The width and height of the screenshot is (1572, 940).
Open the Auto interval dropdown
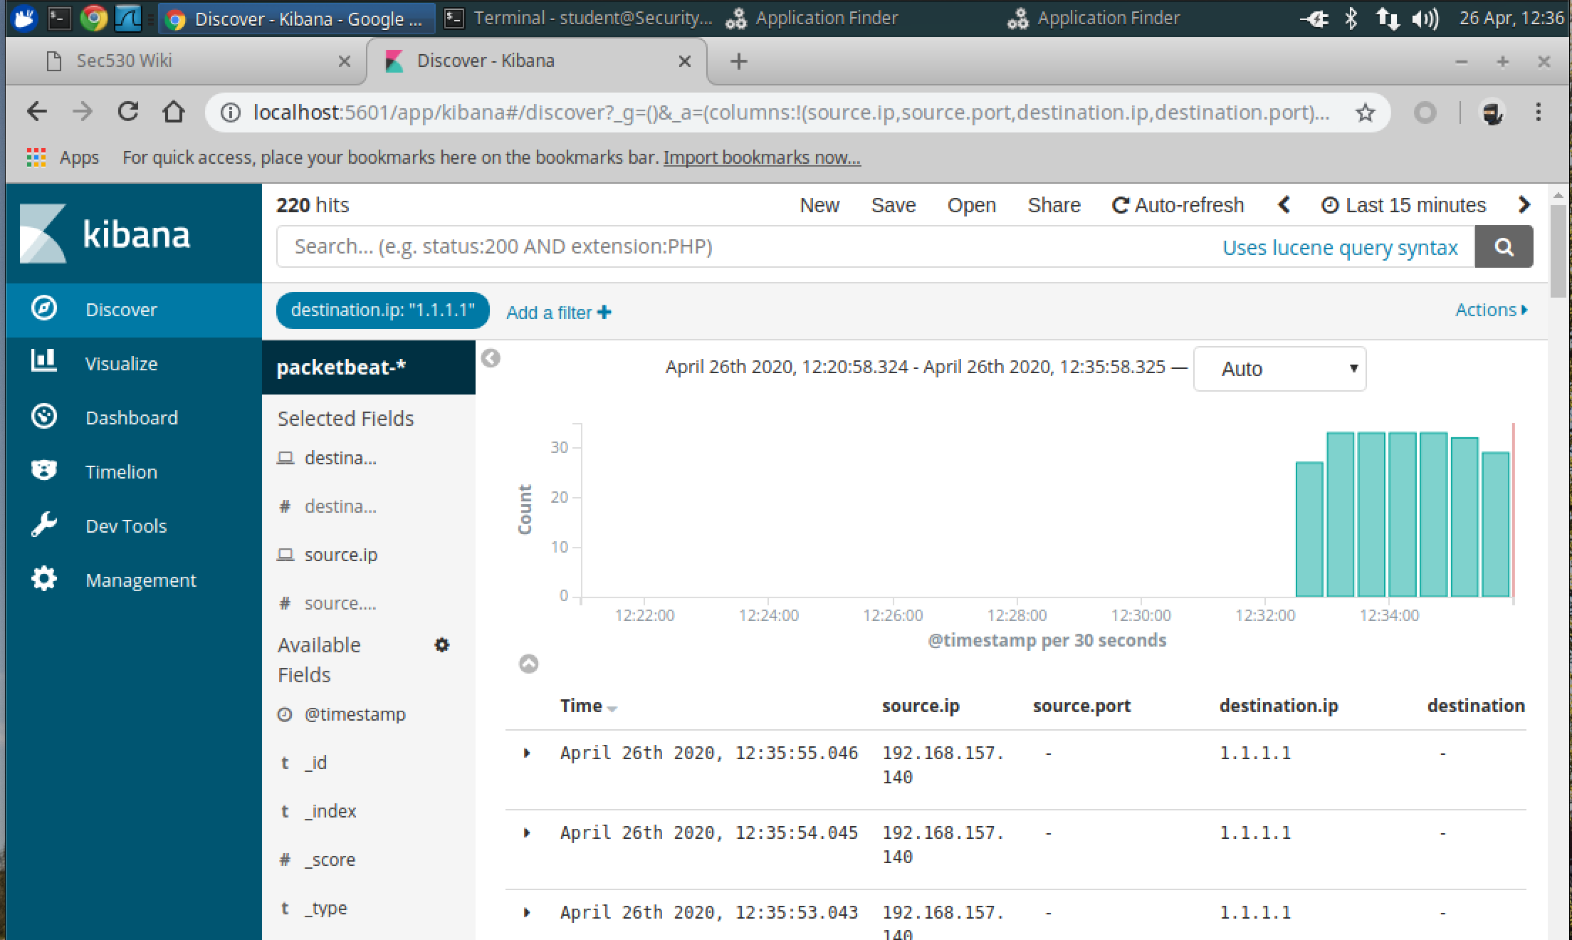pos(1279,368)
